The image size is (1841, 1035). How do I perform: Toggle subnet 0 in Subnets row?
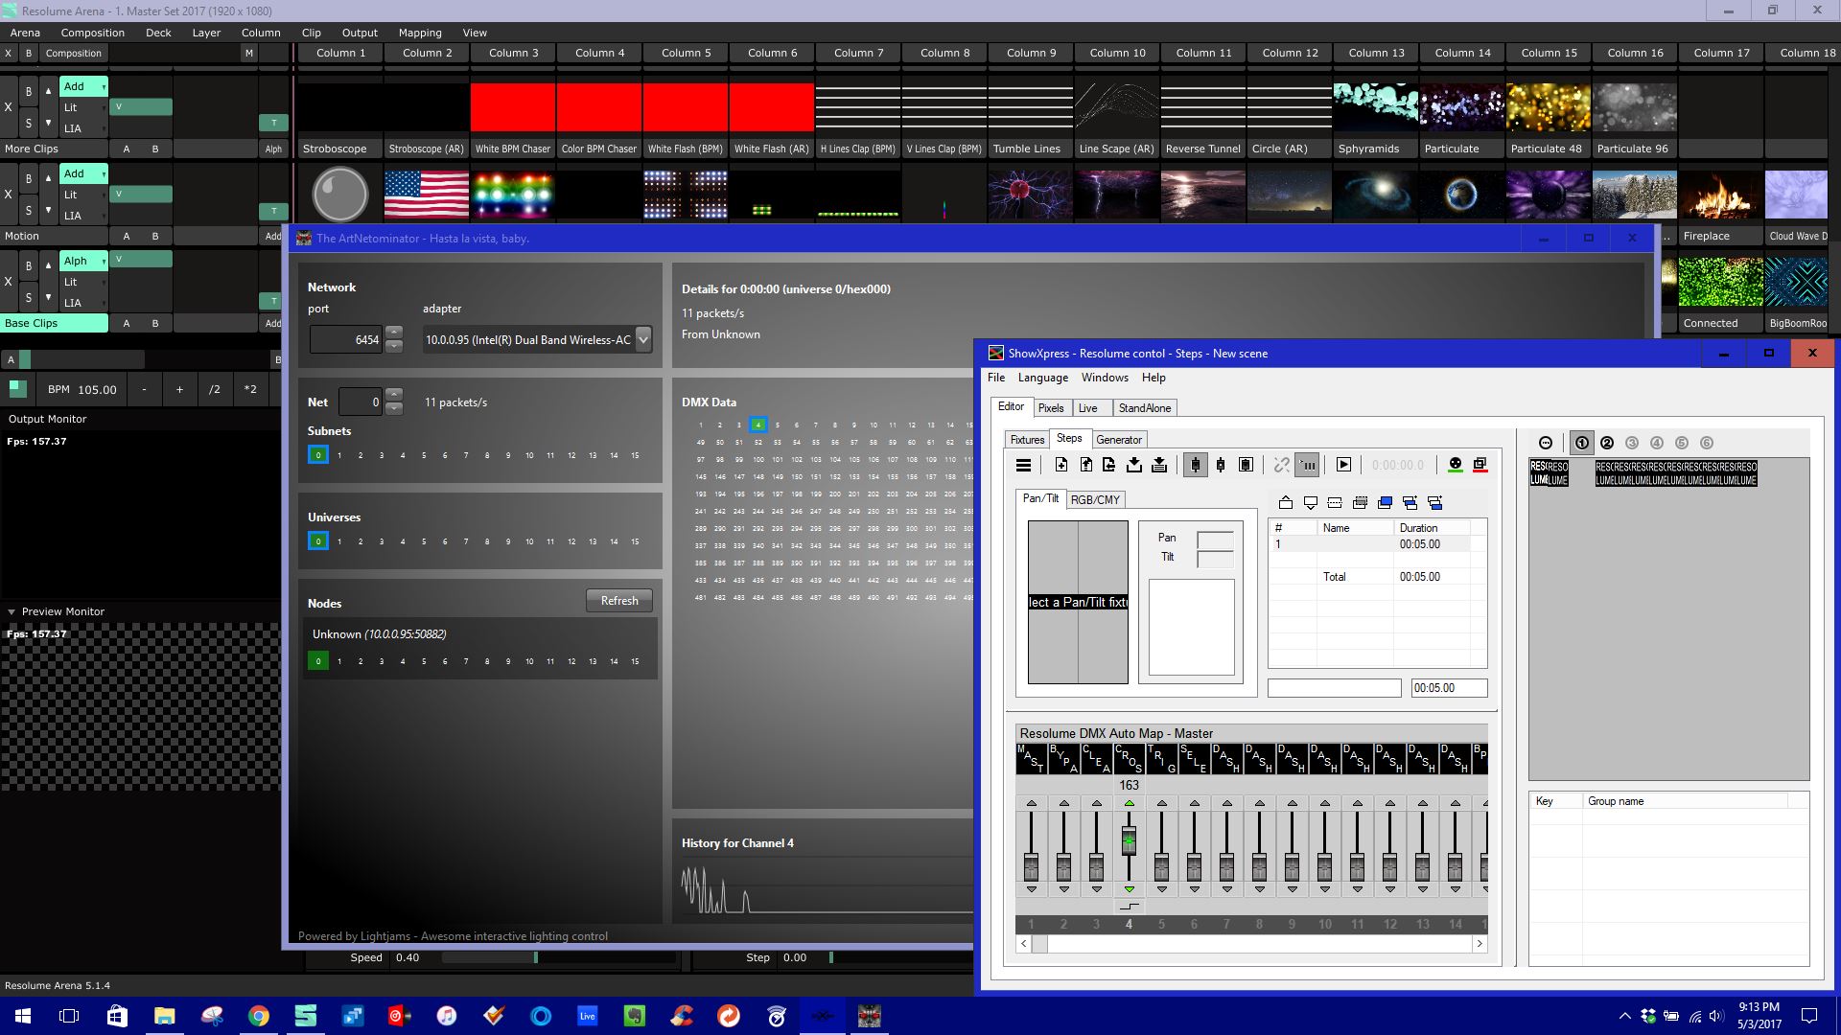(x=318, y=455)
